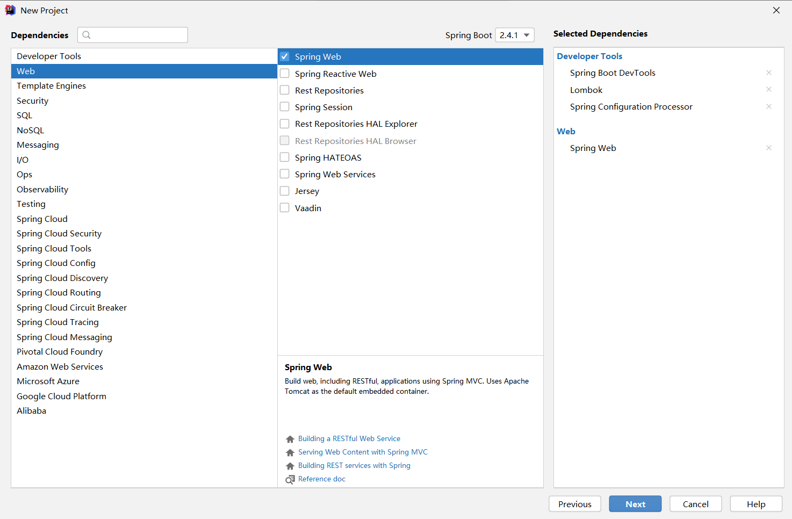
Task: Open the SQL category
Action: 144,116
